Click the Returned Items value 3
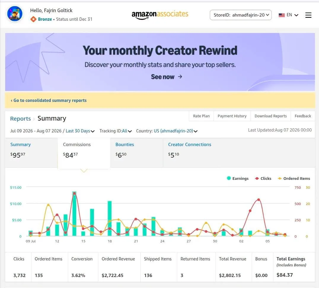 (x=182, y=275)
